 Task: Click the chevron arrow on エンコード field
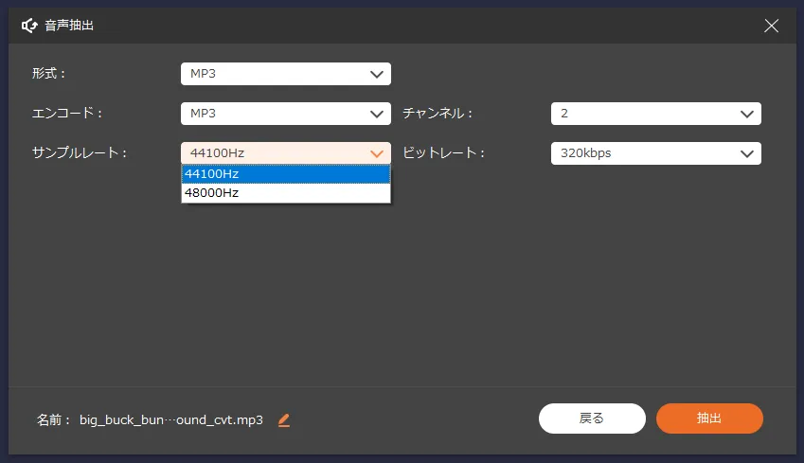click(x=376, y=114)
